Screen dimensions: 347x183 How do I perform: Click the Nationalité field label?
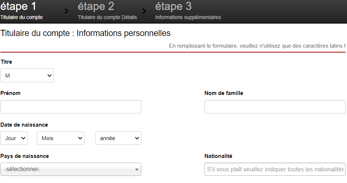tap(218, 156)
